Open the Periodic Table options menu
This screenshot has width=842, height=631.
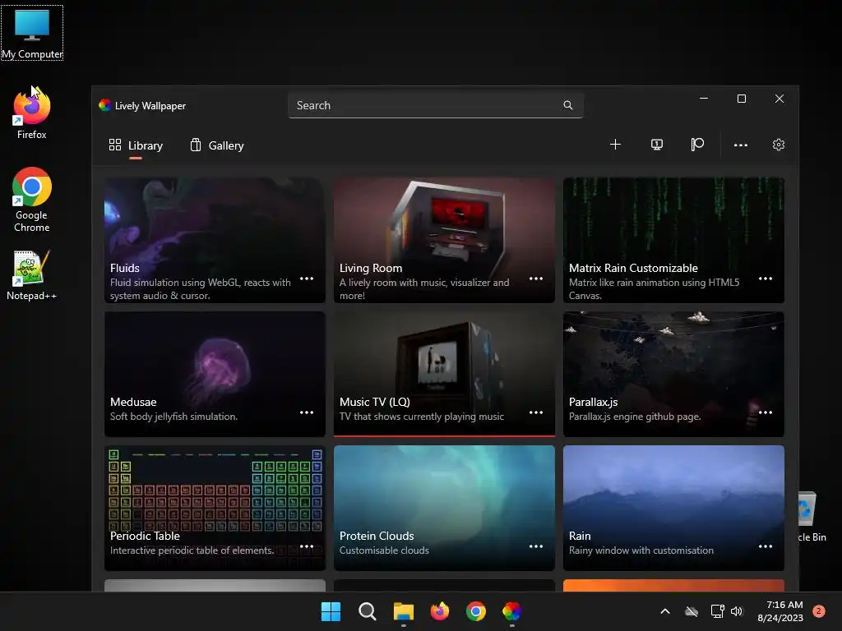(x=307, y=546)
